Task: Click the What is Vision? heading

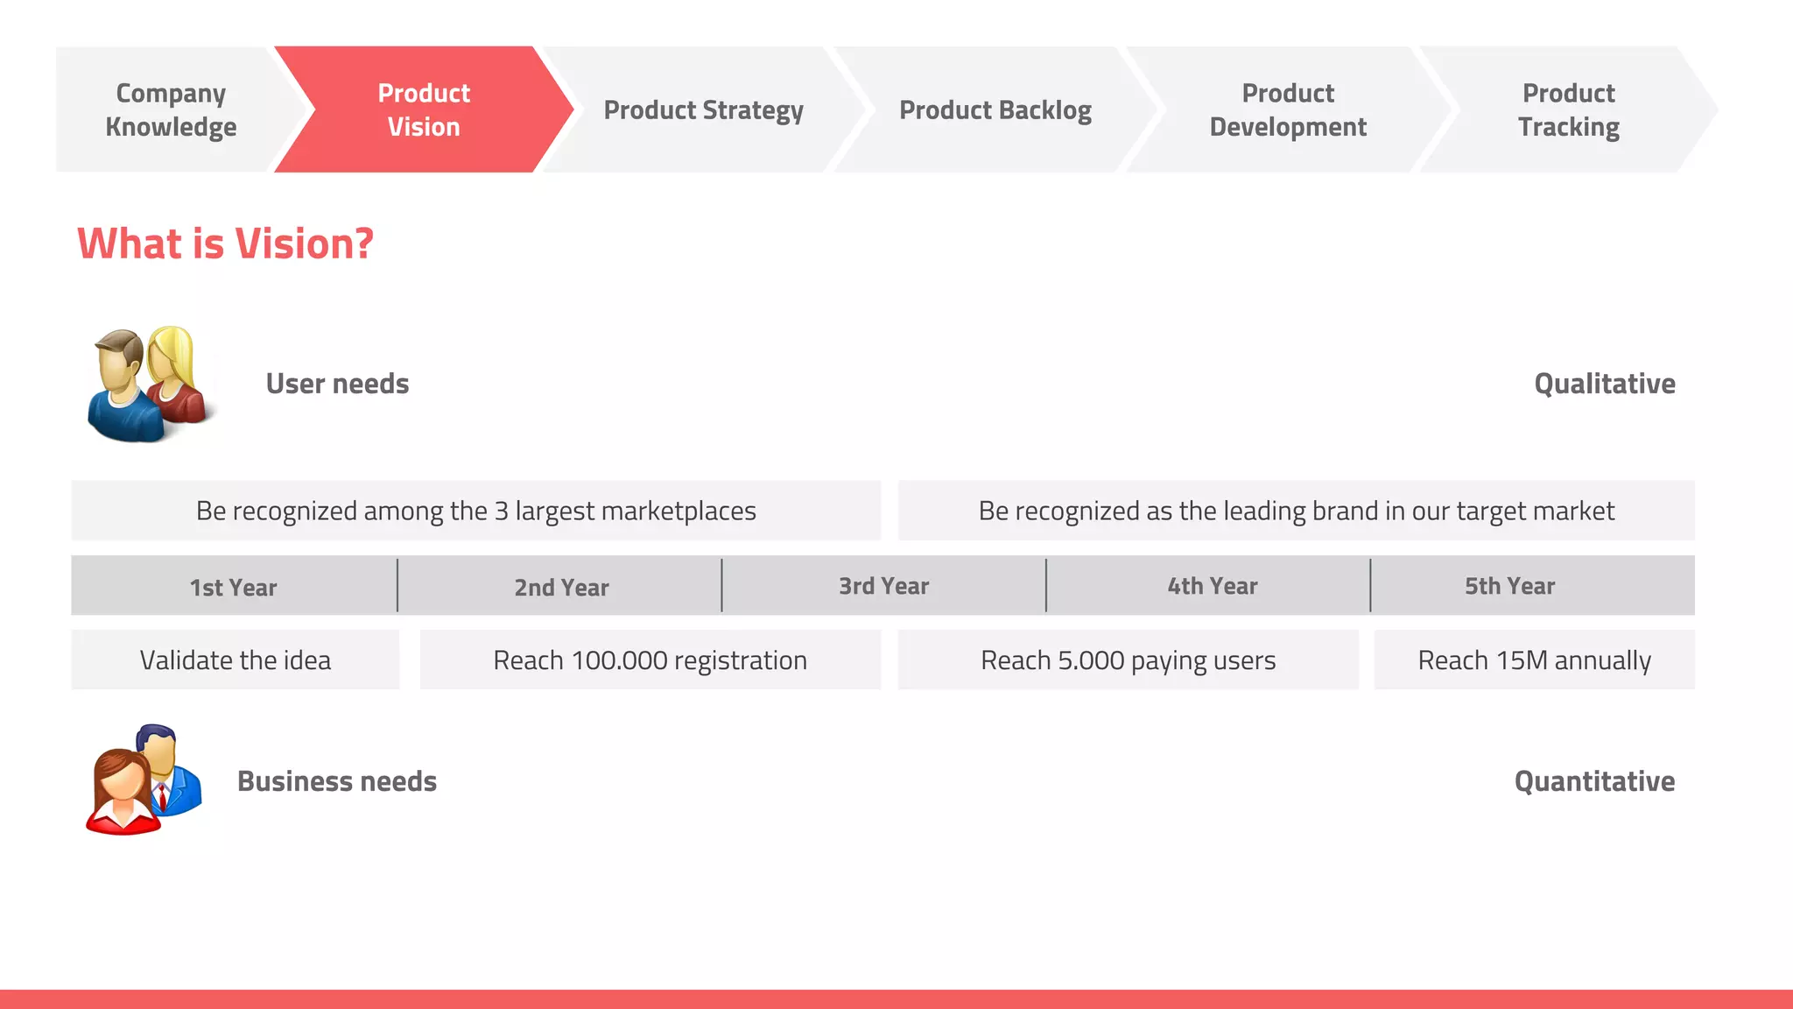Action: [226, 243]
